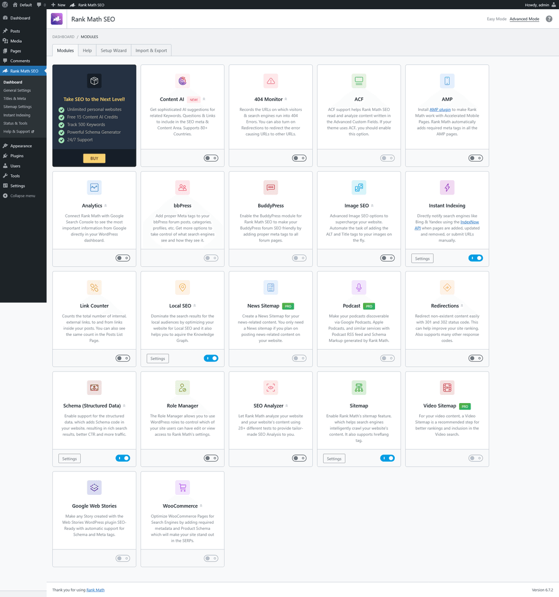559x597 pixels.
Task: Turn on Image SEO toggle
Action: click(x=388, y=258)
